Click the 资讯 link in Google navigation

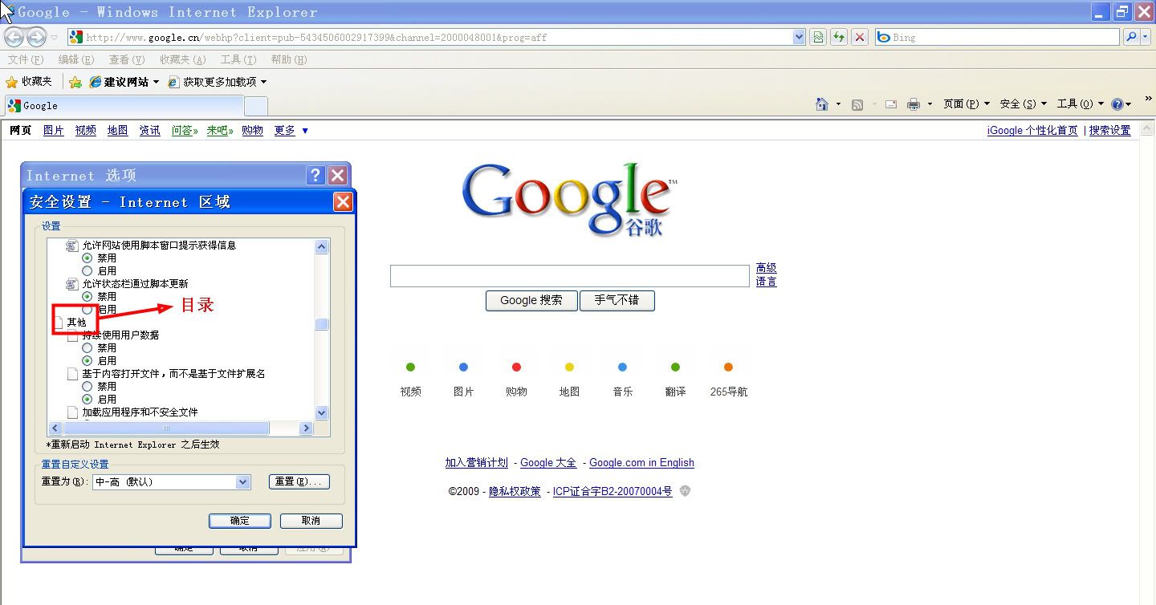[150, 130]
